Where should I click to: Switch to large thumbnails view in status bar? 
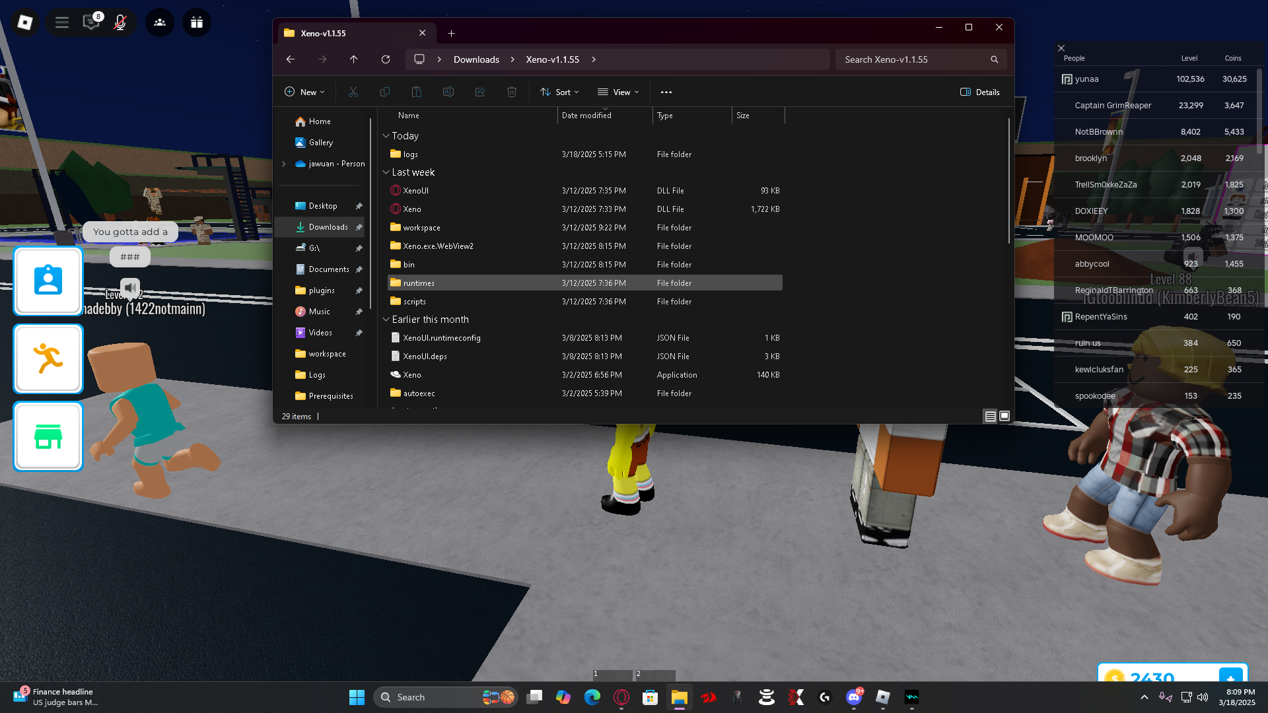1004,417
